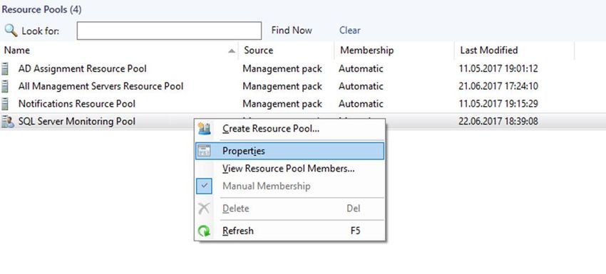Click the Notifications Resource Pool server icon

pos(5,104)
